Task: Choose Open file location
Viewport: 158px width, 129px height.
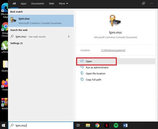Action: click(95, 74)
